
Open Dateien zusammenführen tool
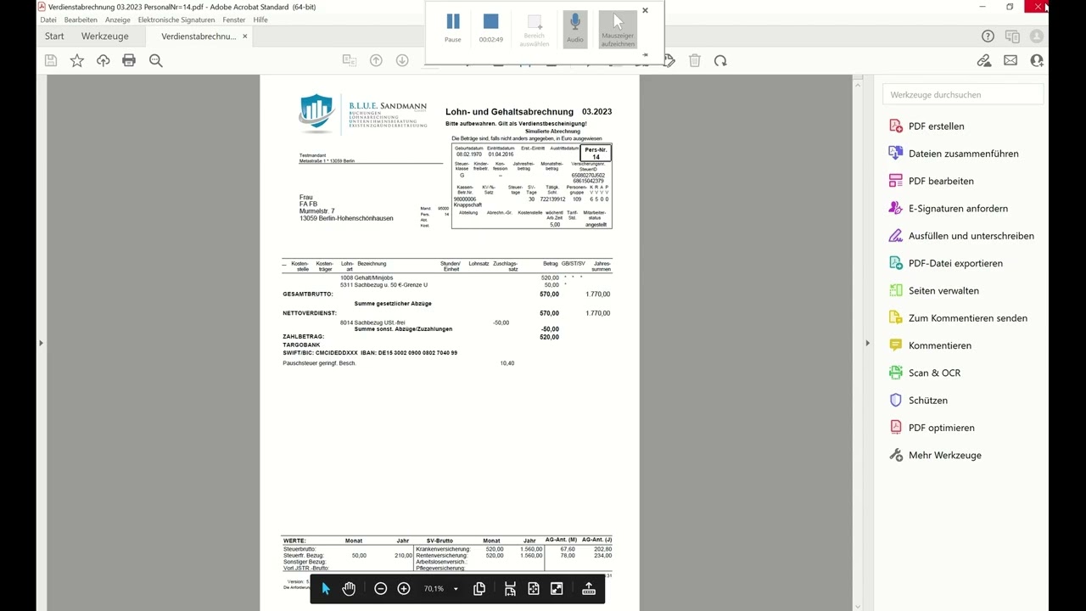[x=961, y=154]
